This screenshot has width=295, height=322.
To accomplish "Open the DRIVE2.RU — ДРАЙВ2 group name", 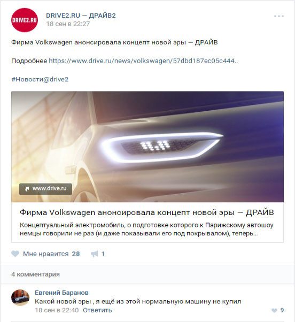I will click(x=81, y=16).
